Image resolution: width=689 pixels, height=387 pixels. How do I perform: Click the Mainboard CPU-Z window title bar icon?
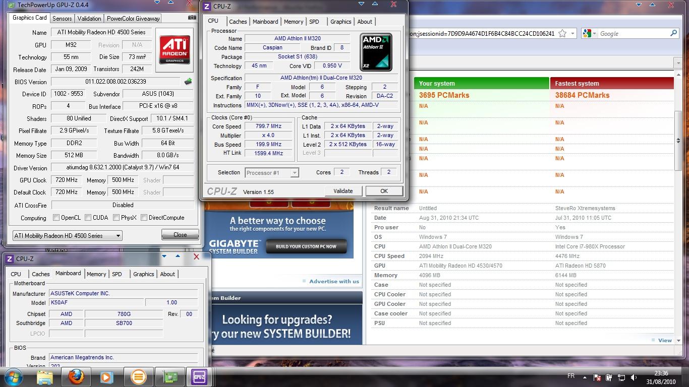coord(10,259)
